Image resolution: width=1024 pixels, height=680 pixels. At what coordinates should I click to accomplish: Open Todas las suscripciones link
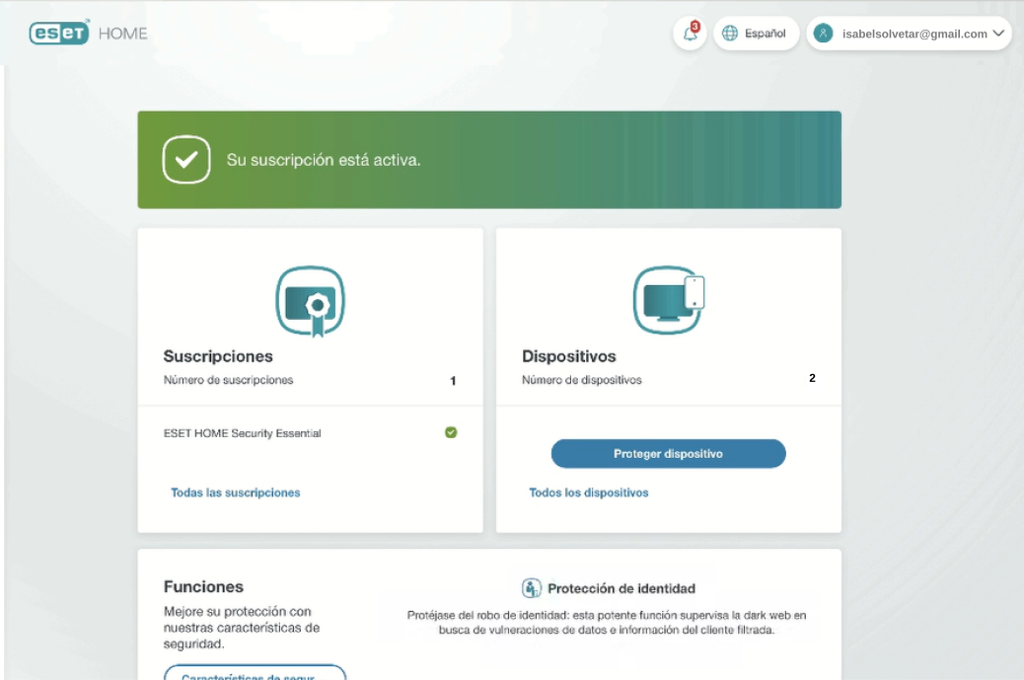pos(236,492)
